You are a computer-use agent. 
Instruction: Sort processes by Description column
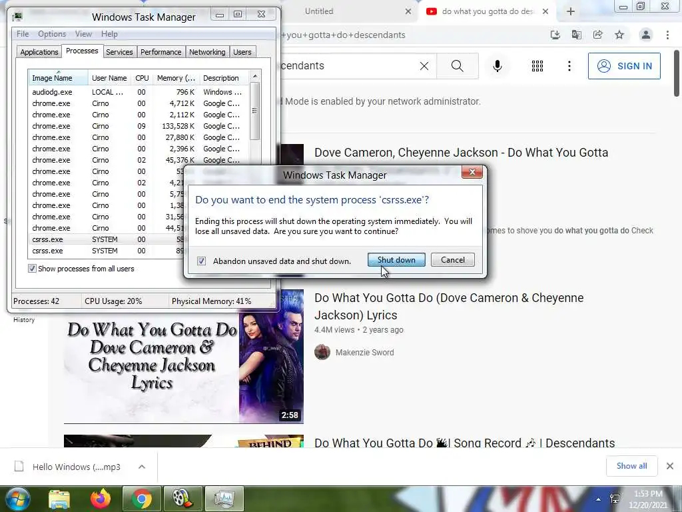pos(223,78)
